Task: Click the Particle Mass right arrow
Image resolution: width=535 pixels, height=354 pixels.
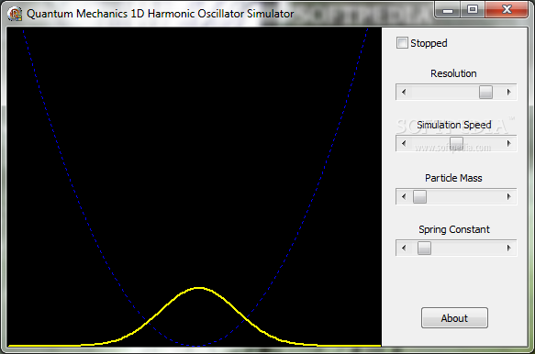Action: 508,197
